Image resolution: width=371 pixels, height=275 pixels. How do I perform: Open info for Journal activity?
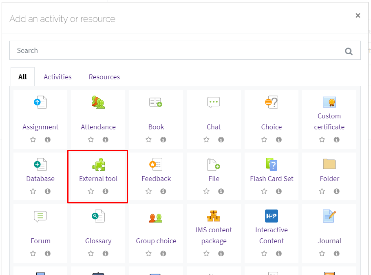point(336,253)
